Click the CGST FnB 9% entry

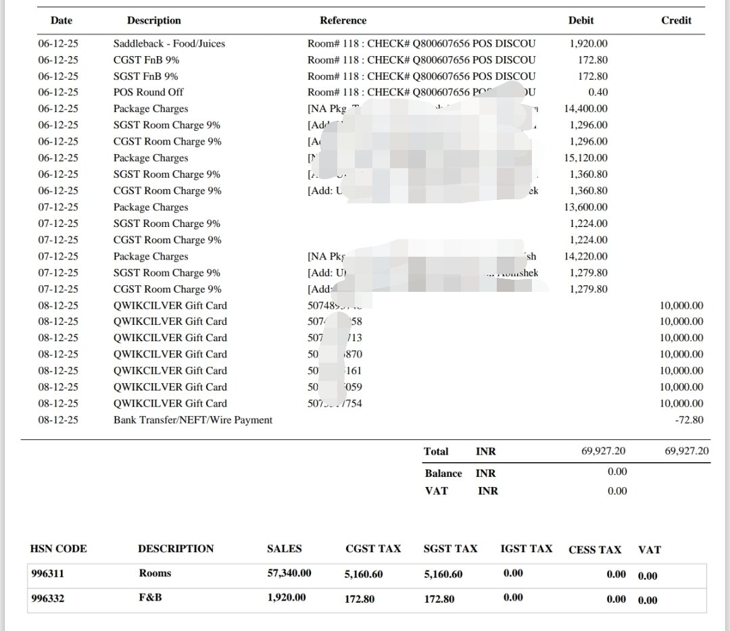click(146, 60)
